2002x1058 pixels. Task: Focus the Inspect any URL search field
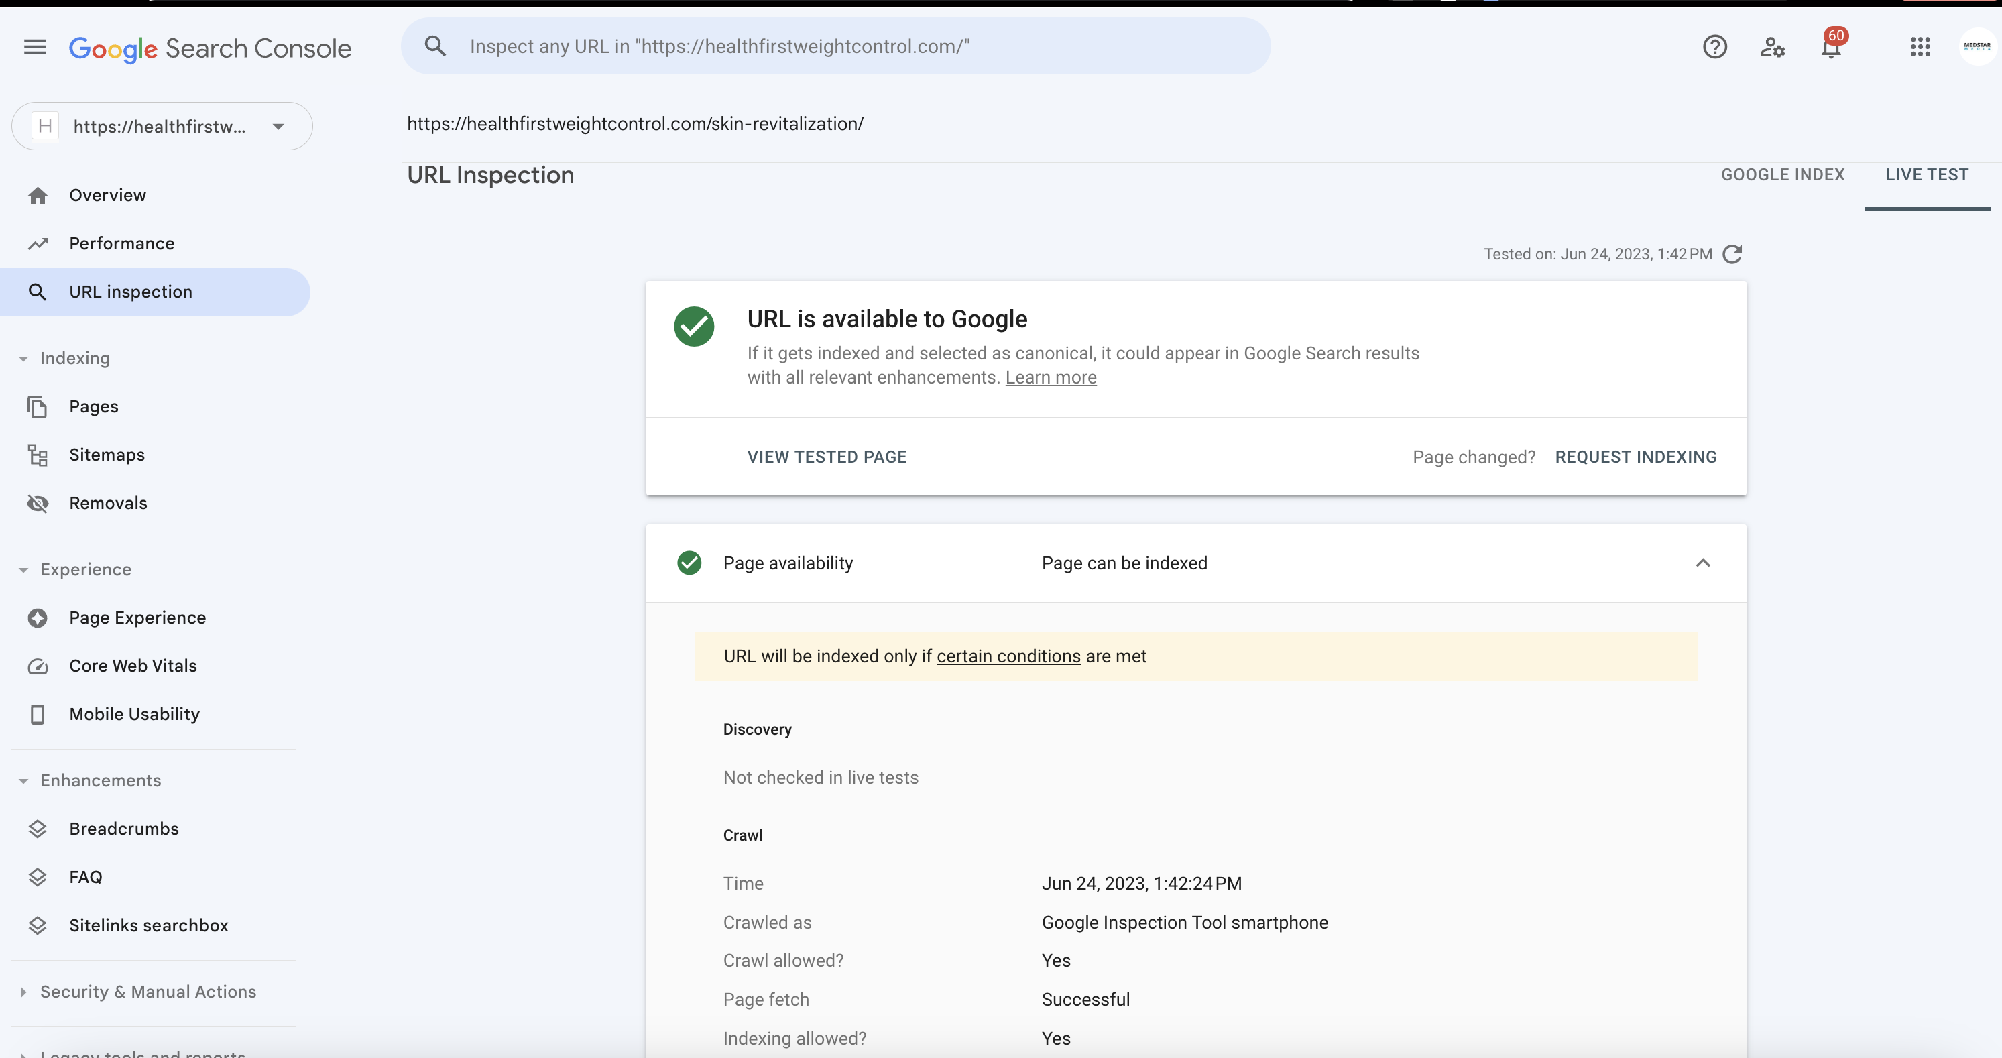click(x=835, y=47)
